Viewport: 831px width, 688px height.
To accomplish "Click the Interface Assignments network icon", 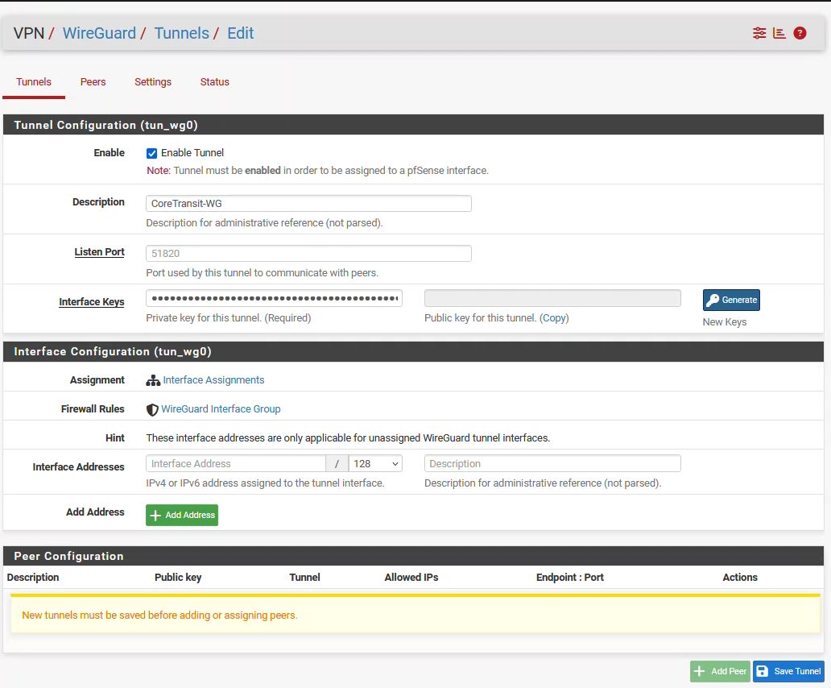I will (x=153, y=380).
